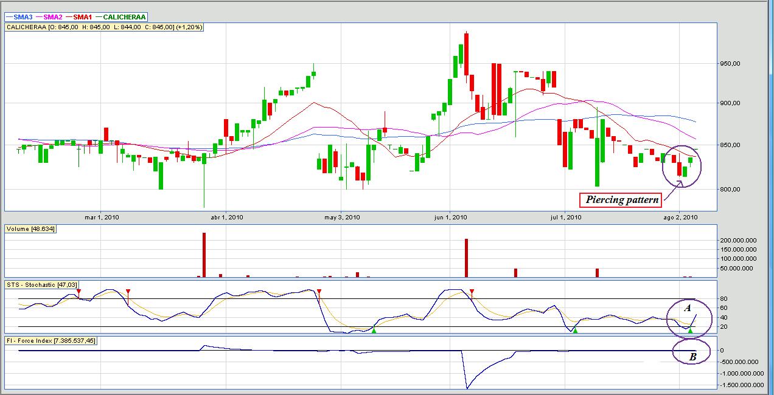Select the SMA2 legend entry
This screenshot has height=395, width=774.
click(x=48, y=17)
